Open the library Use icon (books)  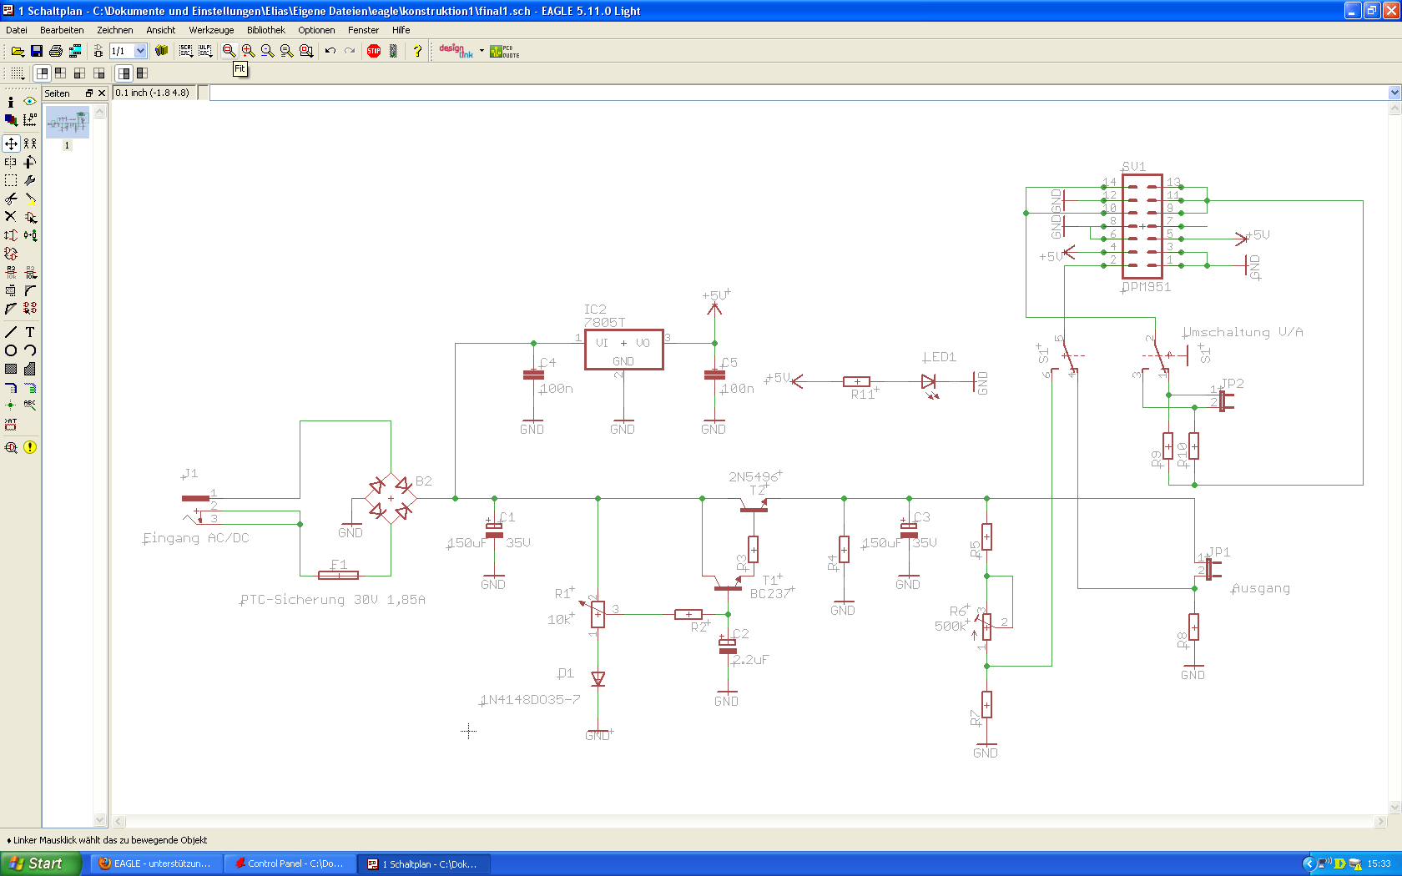(x=162, y=51)
